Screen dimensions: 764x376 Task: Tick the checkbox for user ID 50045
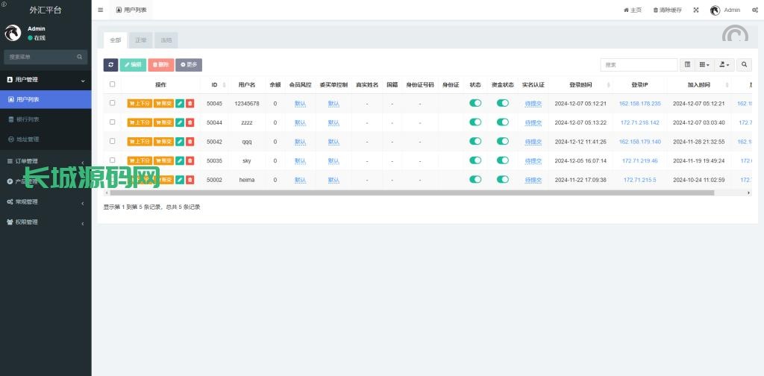tap(113, 103)
